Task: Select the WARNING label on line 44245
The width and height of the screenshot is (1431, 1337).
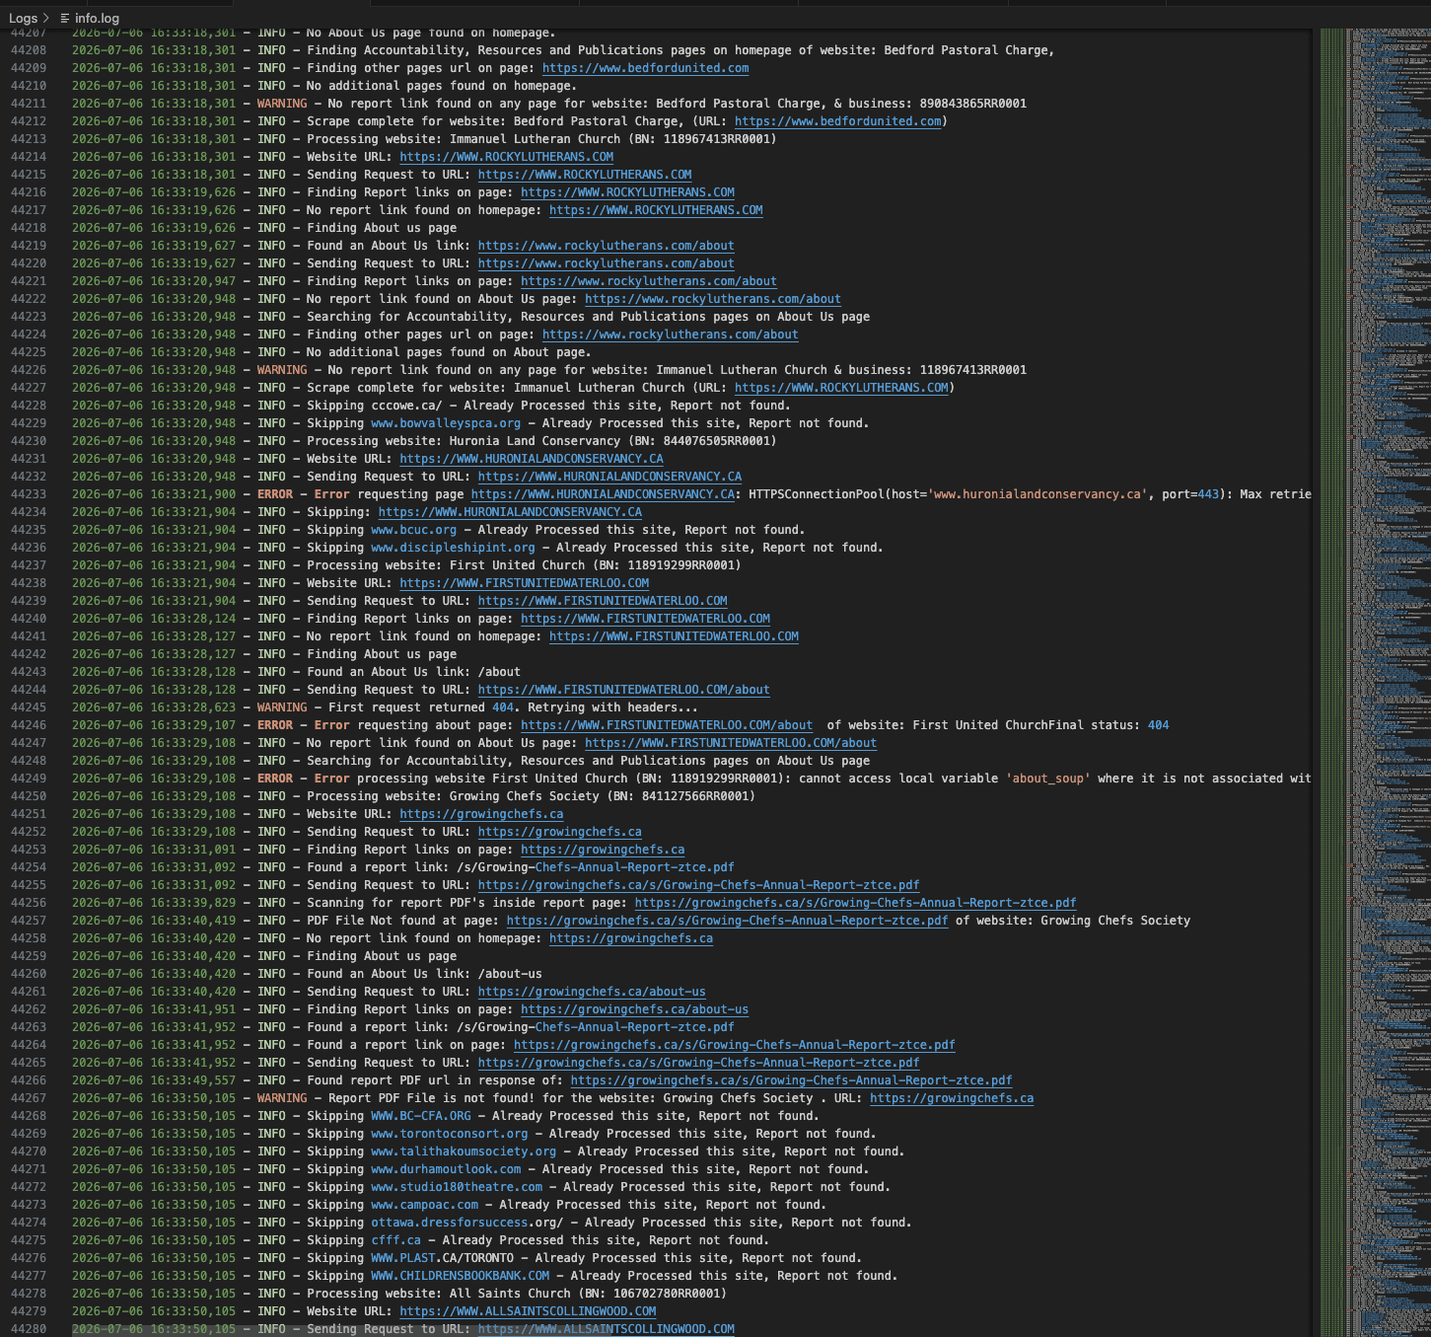Action: (282, 707)
